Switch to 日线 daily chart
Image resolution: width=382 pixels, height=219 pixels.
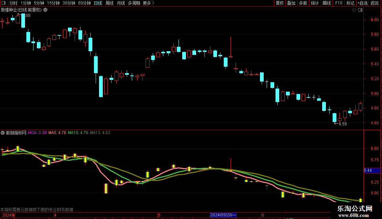pos(98,3)
